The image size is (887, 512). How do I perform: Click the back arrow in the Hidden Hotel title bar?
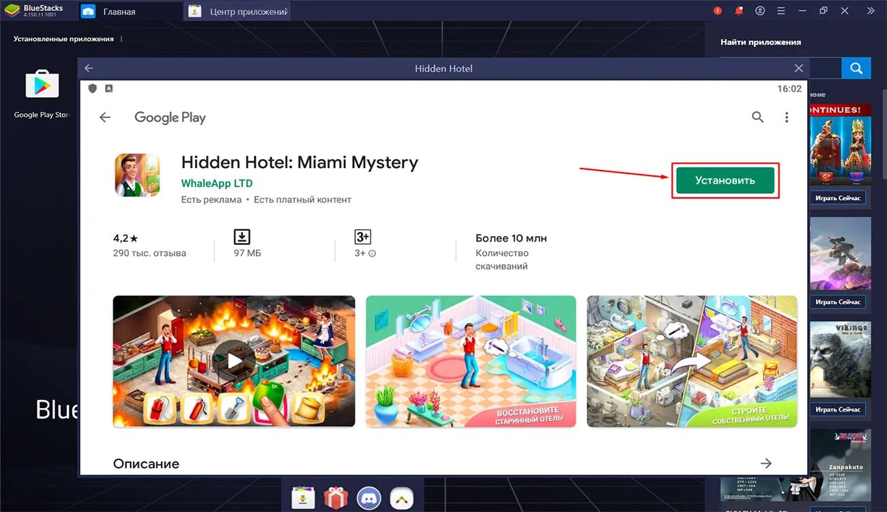pos(89,68)
